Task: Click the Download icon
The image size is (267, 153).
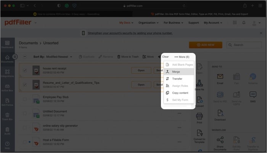Action: pos(220,115)
